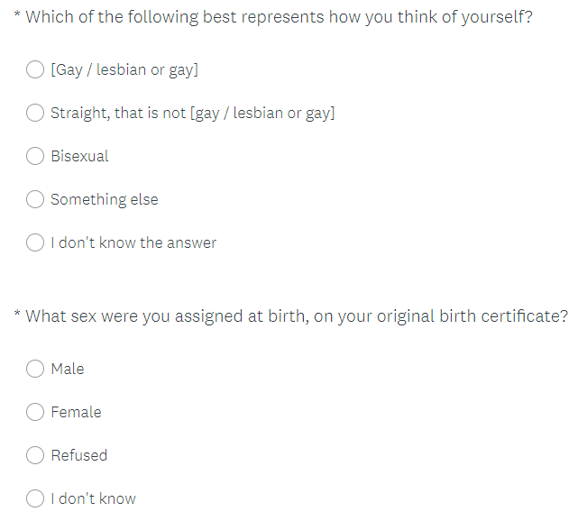587x530 pixels.
Task: Click the word 'Bisexual' label
Action: pos(79,156)
